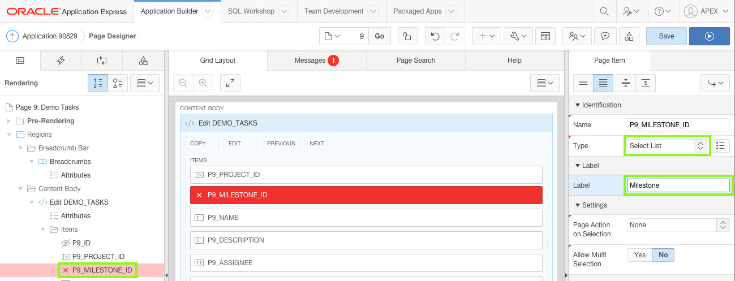Click the page lock icon
The height and width of the screenshot is (281, 735).
(407, 36)
